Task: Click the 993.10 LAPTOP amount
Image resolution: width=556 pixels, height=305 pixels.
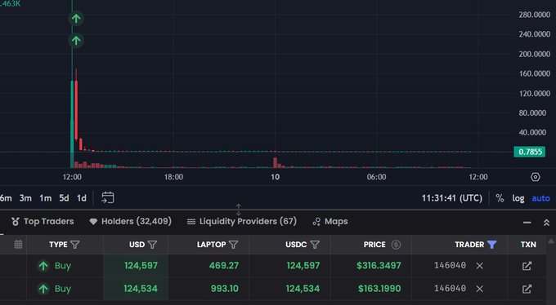Action: point(225,289)
